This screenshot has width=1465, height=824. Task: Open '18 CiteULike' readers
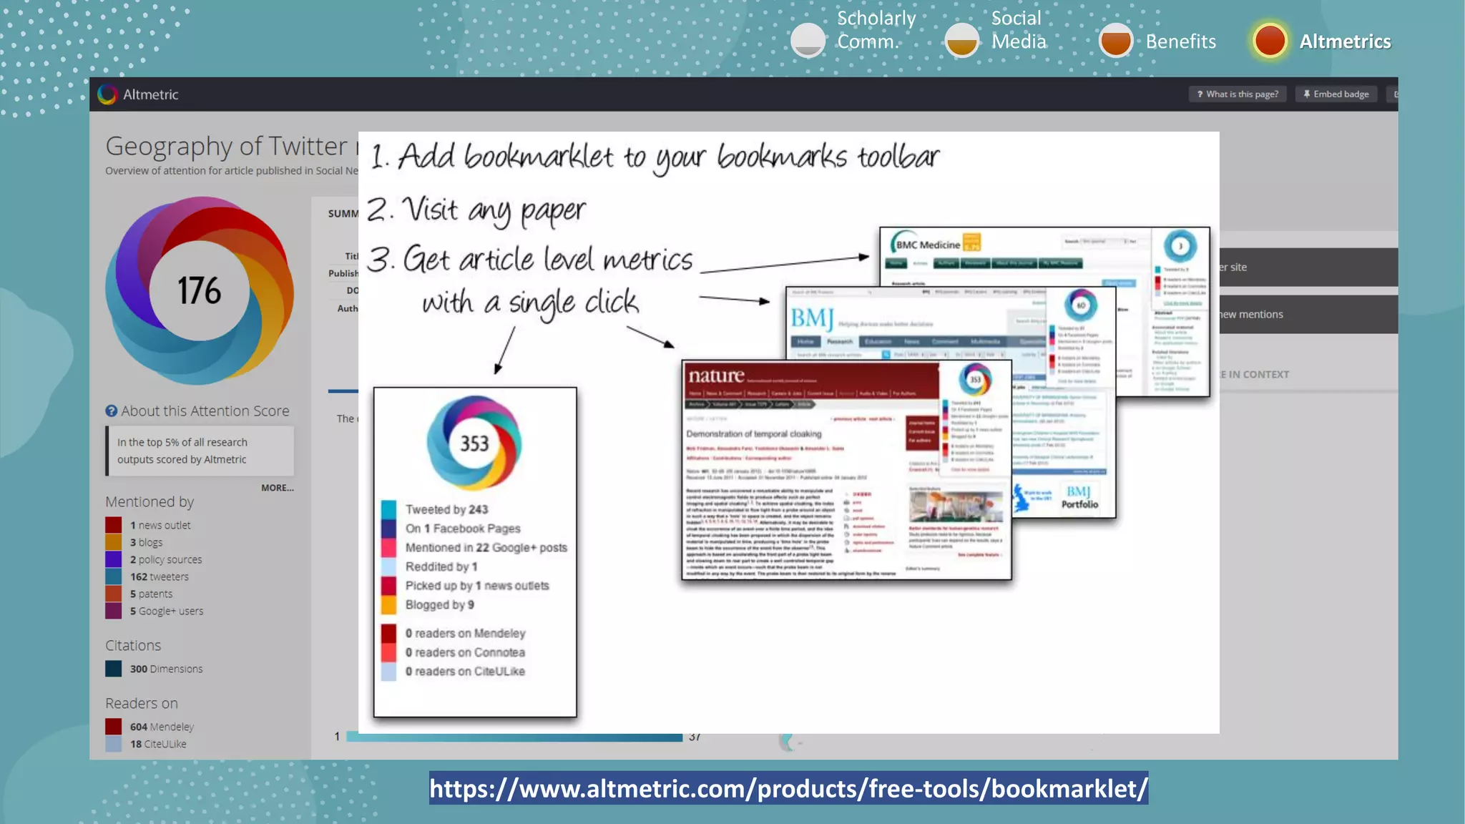158,744
